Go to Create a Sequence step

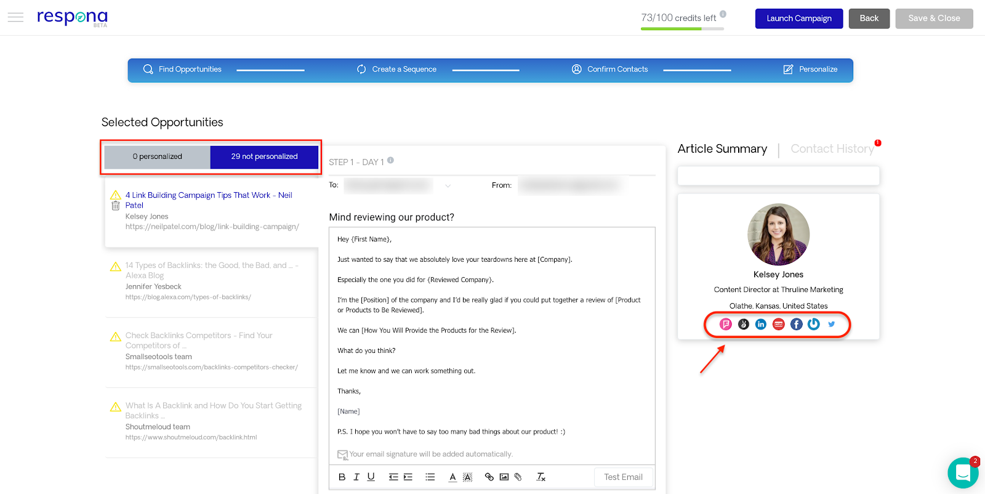coord(396,70)
